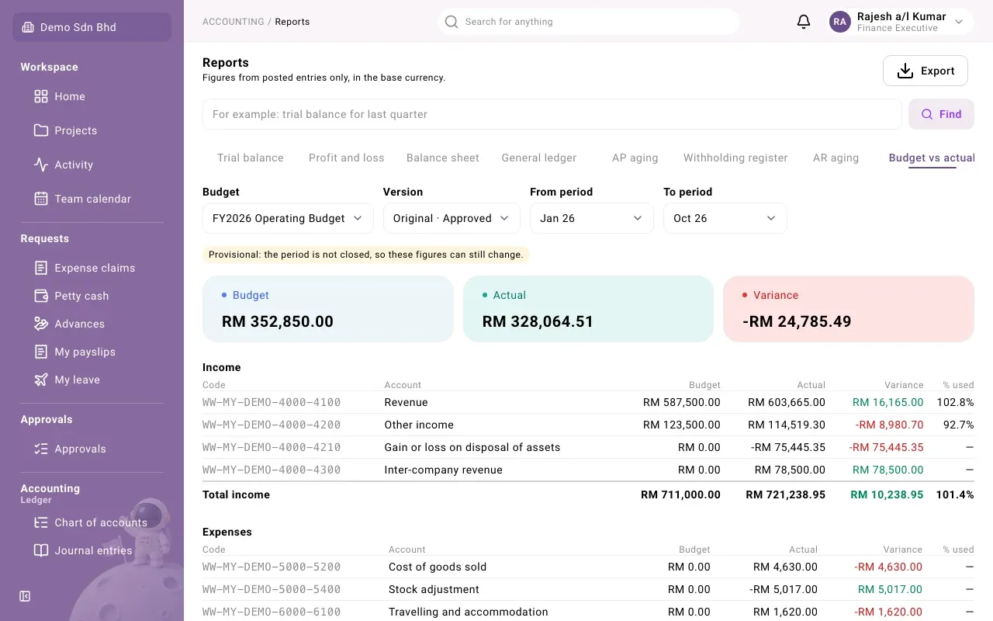Click the Journal entries book icon
The image size is (993, 621).
click(41, 550)
